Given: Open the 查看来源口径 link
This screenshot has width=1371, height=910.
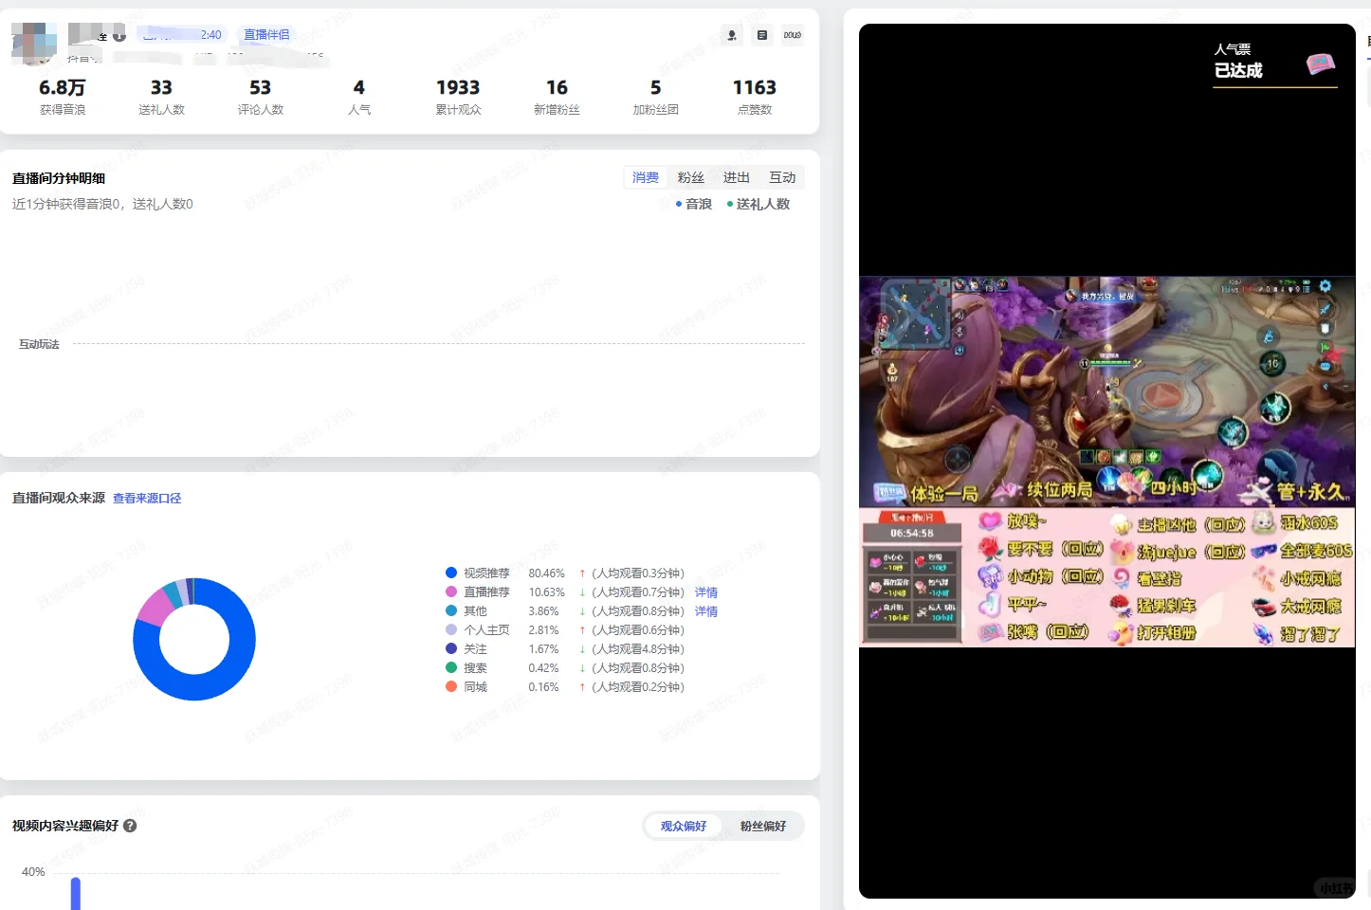Looking at the screenshot, I should [147, 498].
